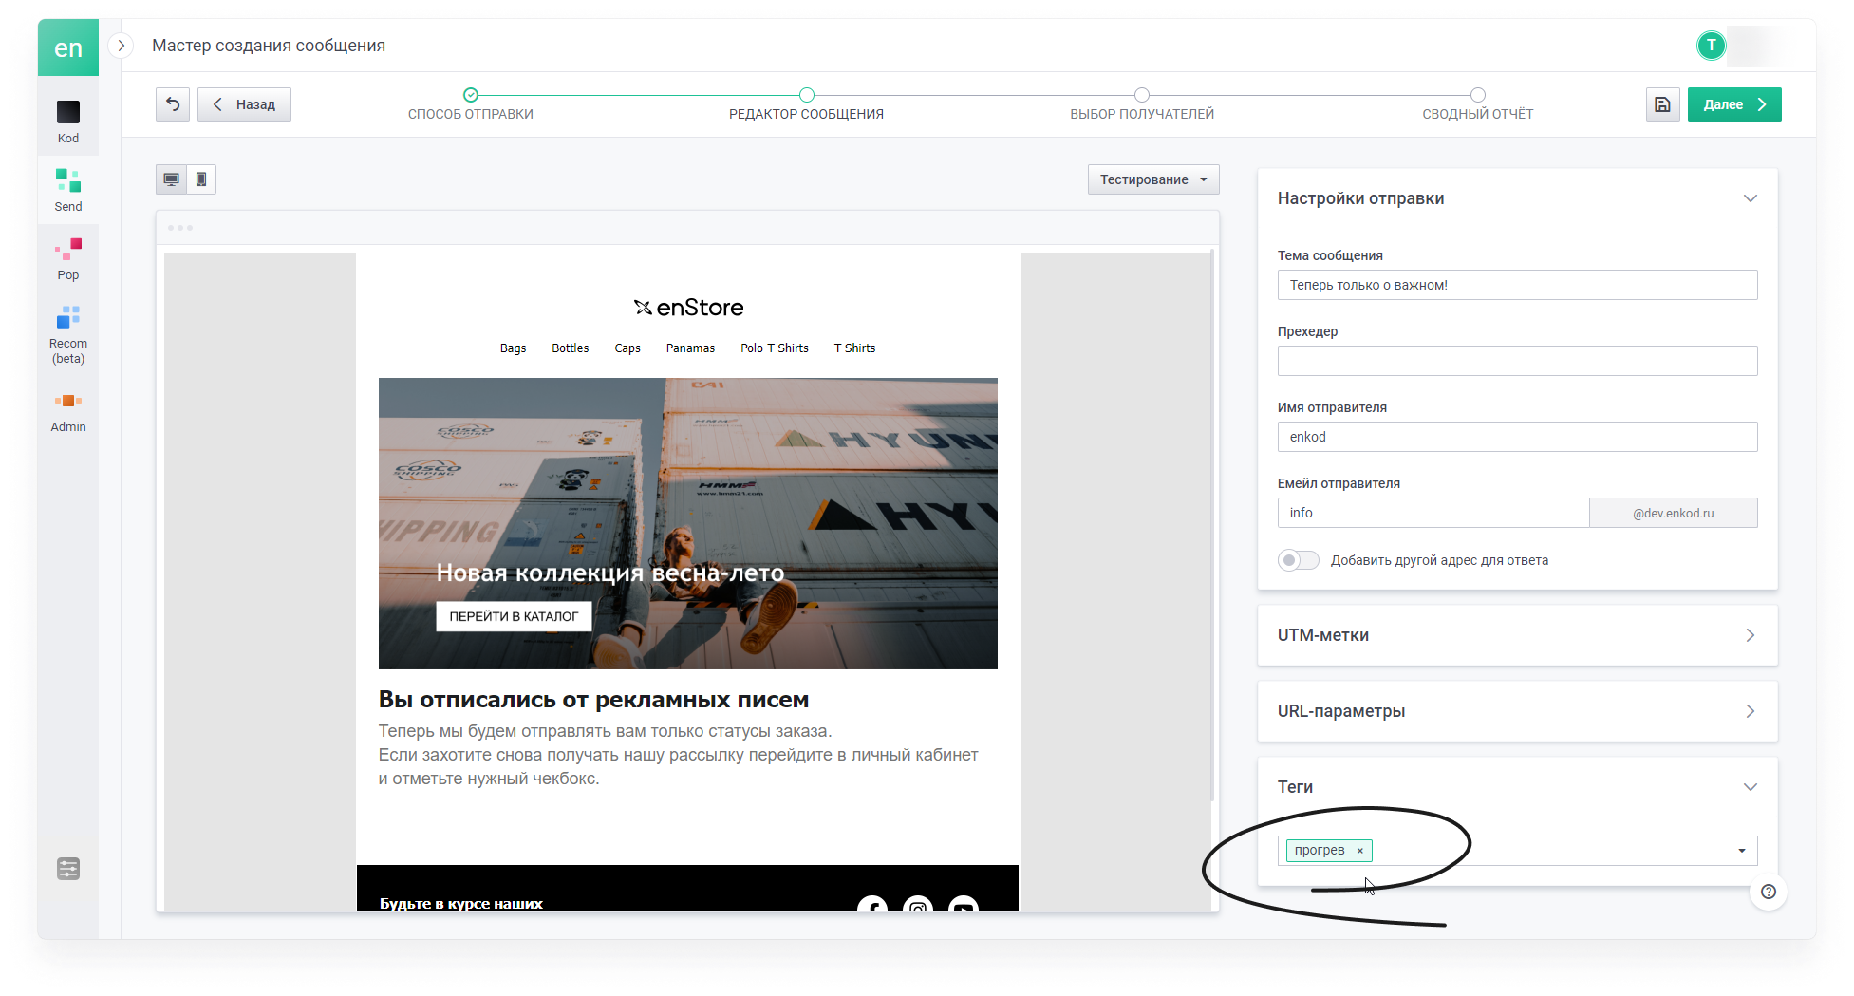The height and width of the screenshot is (996, 1854).
Task: Go to step Редактор сообщения
Action: pos(806,104)
